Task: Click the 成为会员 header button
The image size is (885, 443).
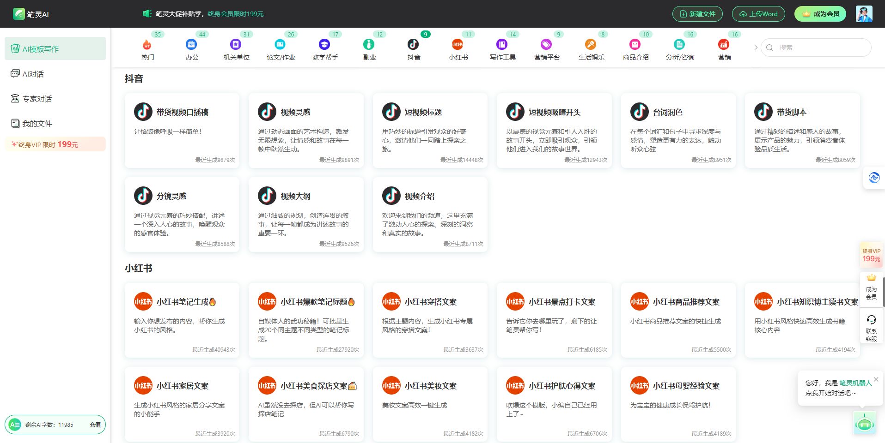Action: point(820,14)
